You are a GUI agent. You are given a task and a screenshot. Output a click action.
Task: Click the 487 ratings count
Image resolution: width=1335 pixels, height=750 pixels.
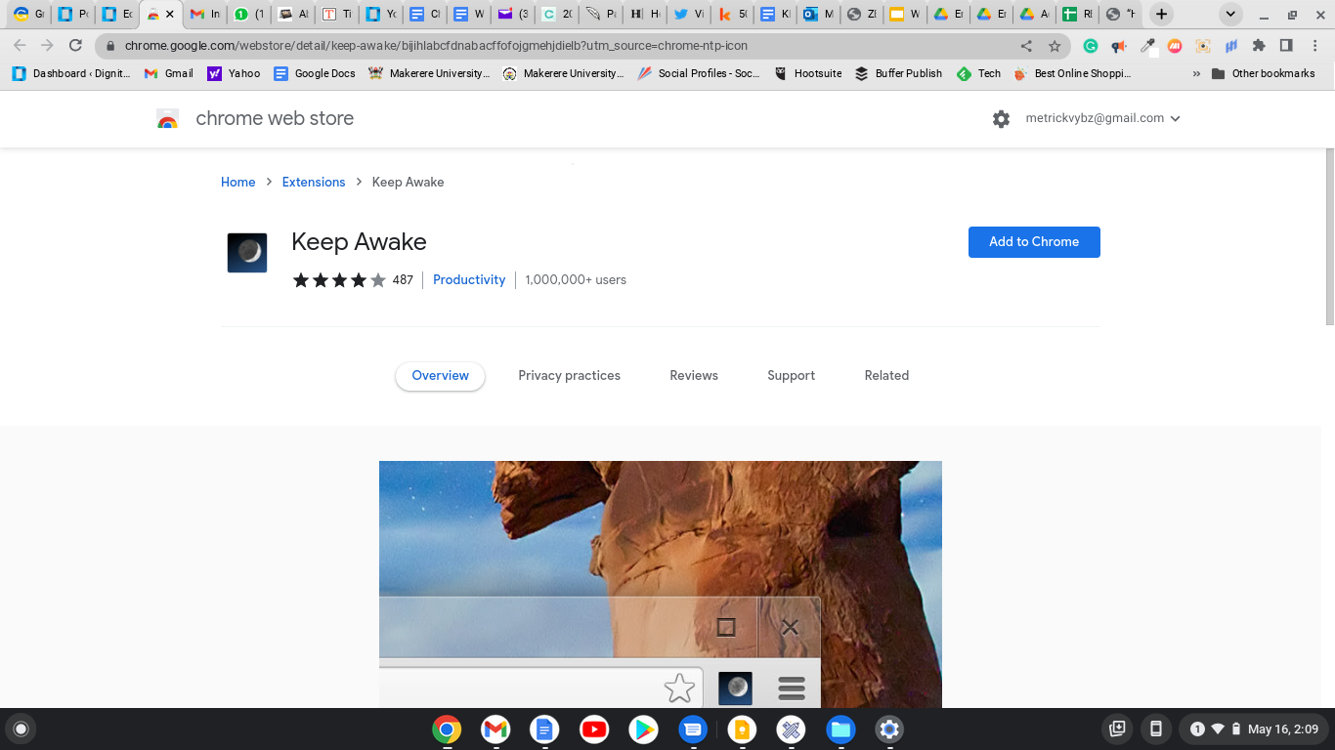pos(403,280)
